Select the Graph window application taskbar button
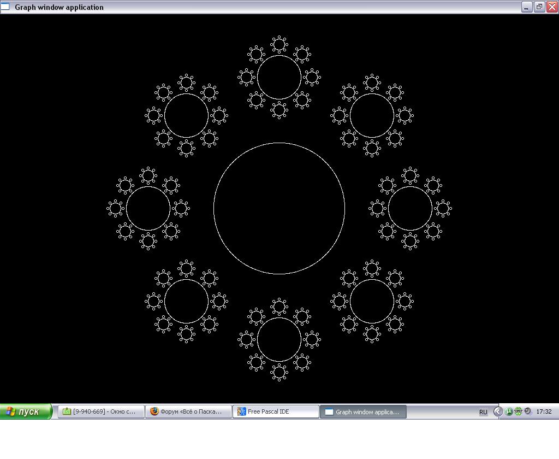The width and height of the screenshot is (559, 459). tap(363, 411)
